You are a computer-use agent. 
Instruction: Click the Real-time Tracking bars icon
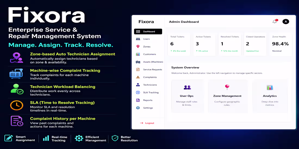pos(46,138)
